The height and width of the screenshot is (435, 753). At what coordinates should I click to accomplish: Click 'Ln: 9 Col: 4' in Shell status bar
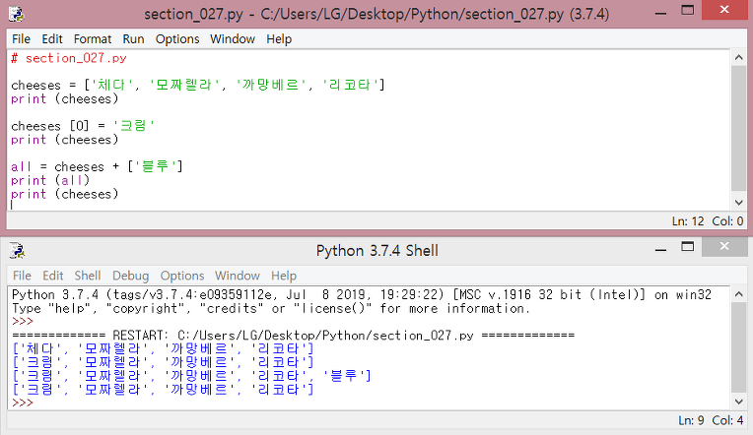point(711,420)
